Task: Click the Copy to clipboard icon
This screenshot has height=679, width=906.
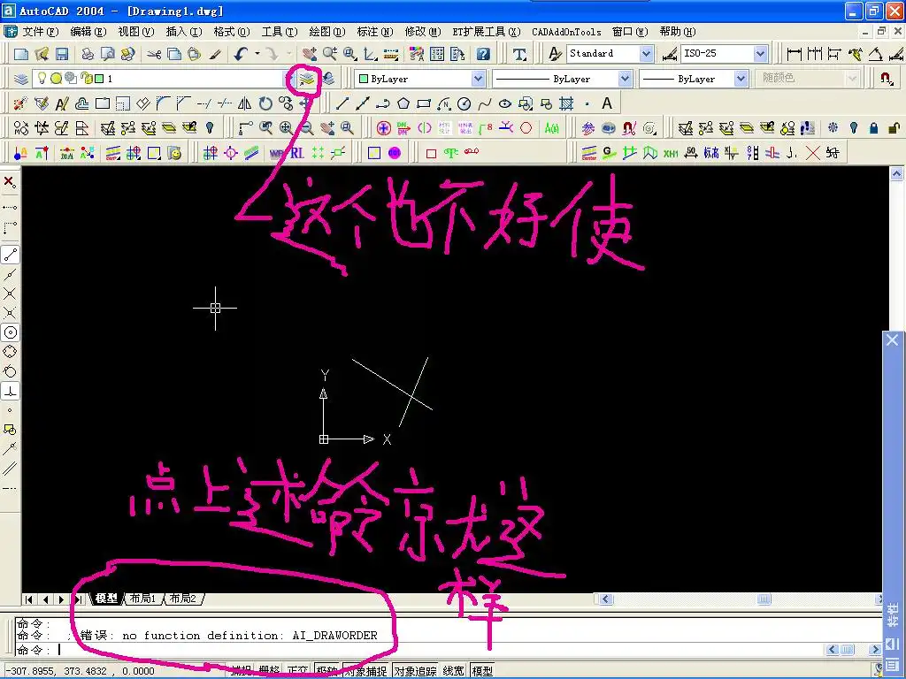Action: pyautogui.click(x=174, y=54)
